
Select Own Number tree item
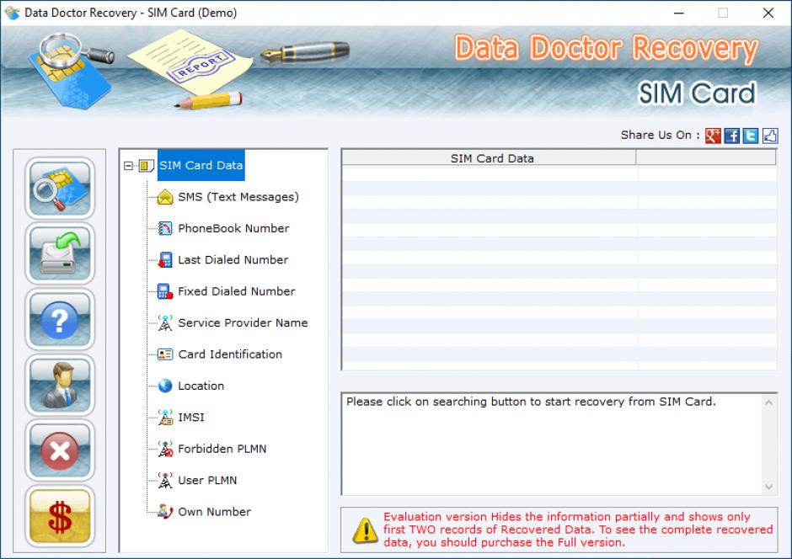pyautogui.click(x=214, y=512)
